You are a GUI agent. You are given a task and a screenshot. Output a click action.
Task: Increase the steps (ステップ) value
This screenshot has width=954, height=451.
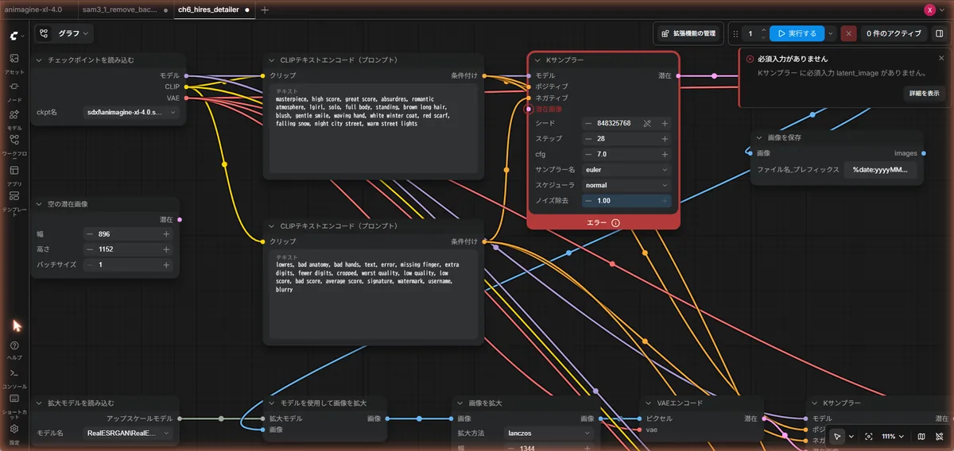point(665,138)
